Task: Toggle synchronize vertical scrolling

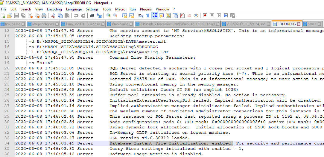Action: (124, 15)
